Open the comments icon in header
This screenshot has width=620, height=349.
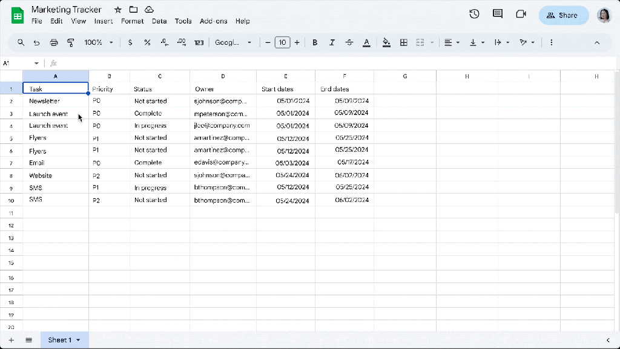[498, 15]
